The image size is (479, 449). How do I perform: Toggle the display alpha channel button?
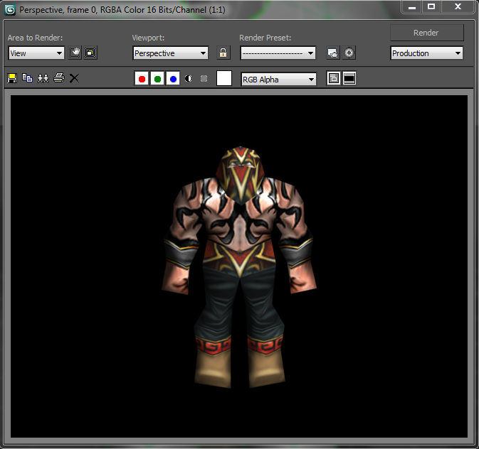click(189, 79)
